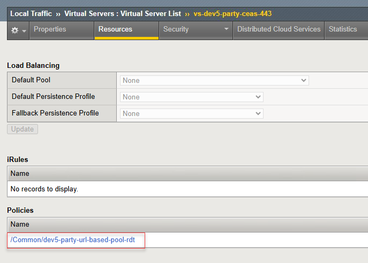Viewport: 368px width, 263px height.
Task: Open the Statistics tab
Action: [x=342, y=29]
